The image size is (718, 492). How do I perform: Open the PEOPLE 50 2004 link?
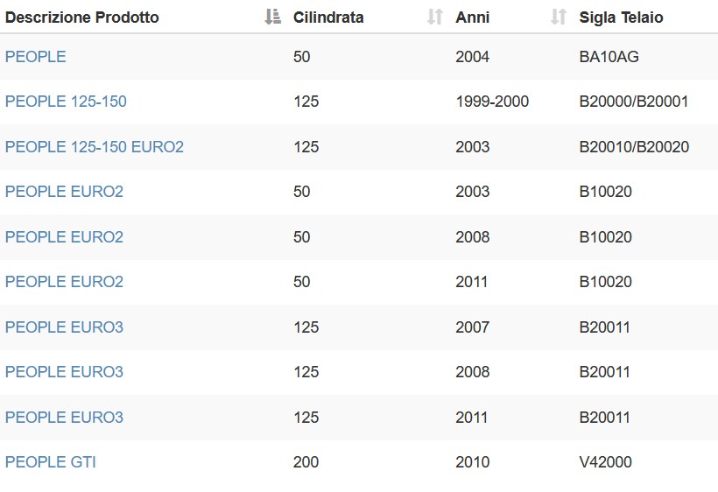coord(36,57)
